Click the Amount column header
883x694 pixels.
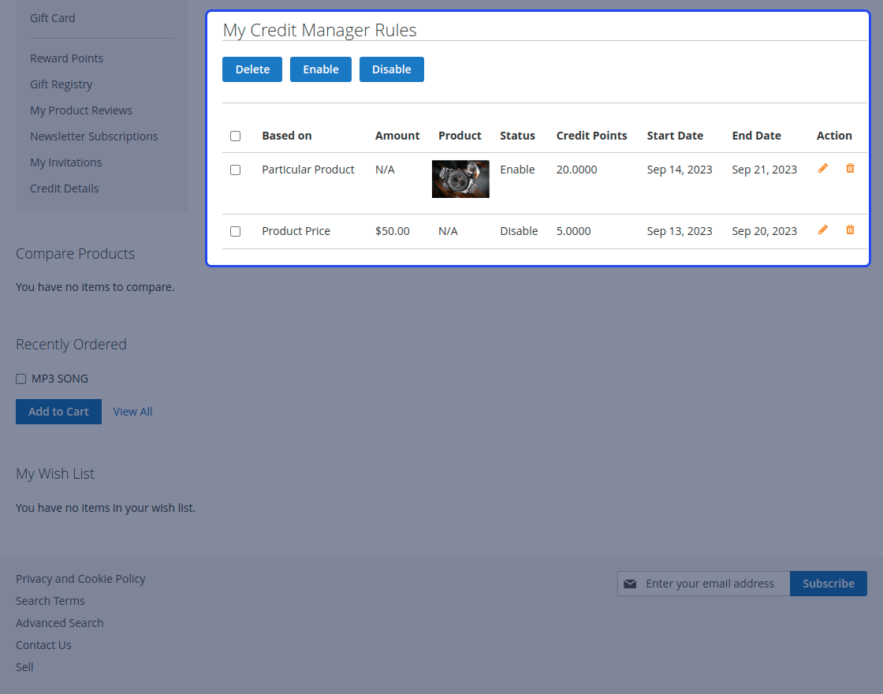[397, 136]
